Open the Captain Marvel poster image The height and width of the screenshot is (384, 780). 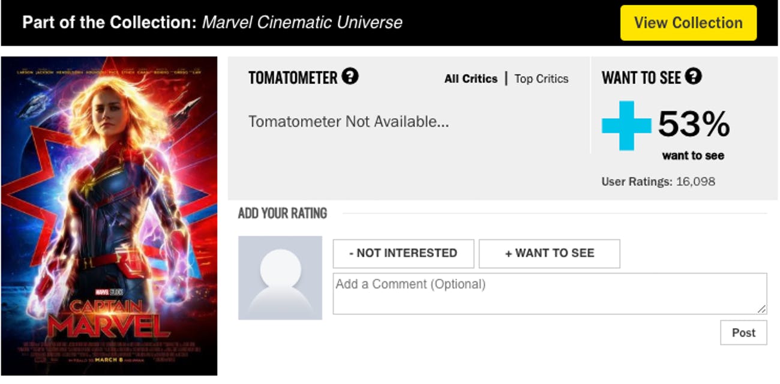pyautogui.click(x=109, y=216)
